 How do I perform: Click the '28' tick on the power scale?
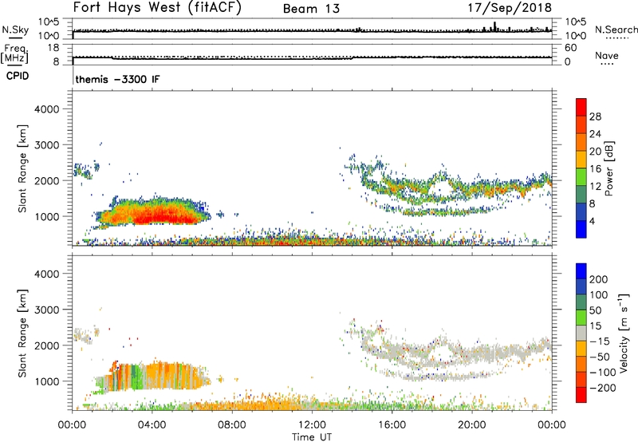point(595,116)
